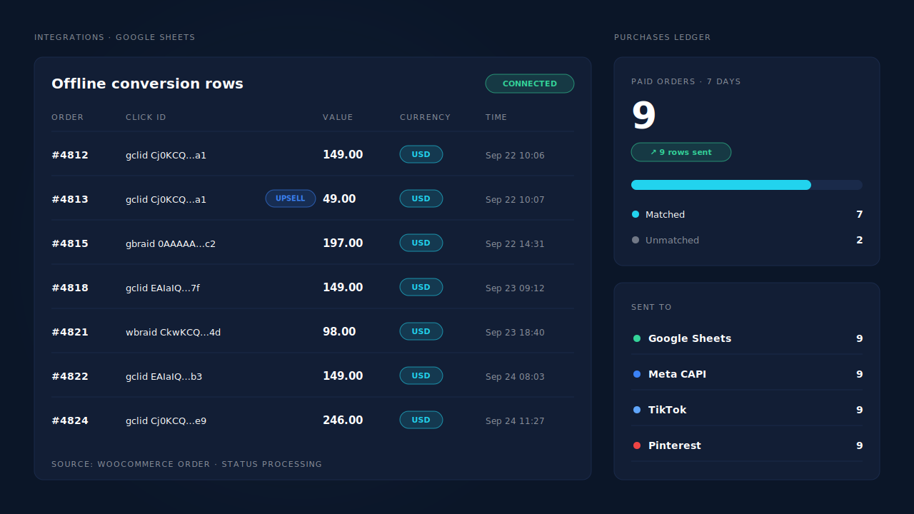The image size is (914, 514).
Task: Click the value 98.00
Action: tap(339, 332)
